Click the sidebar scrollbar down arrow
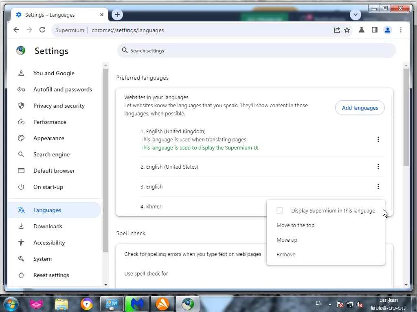This screenshot has width=417, height=312. click(x=105, y=284)
